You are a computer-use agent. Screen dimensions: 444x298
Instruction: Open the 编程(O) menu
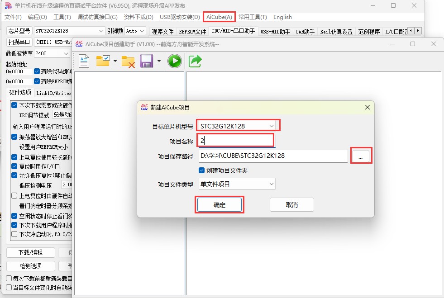(x=38, y=17)
